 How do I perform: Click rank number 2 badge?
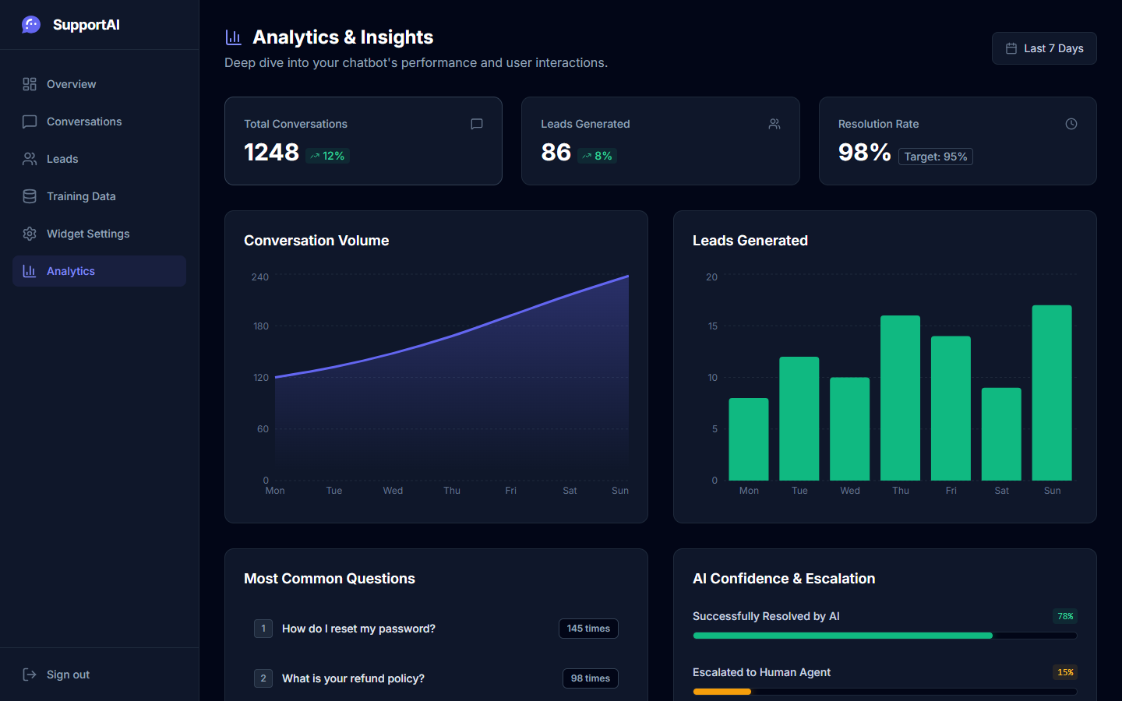263,678
